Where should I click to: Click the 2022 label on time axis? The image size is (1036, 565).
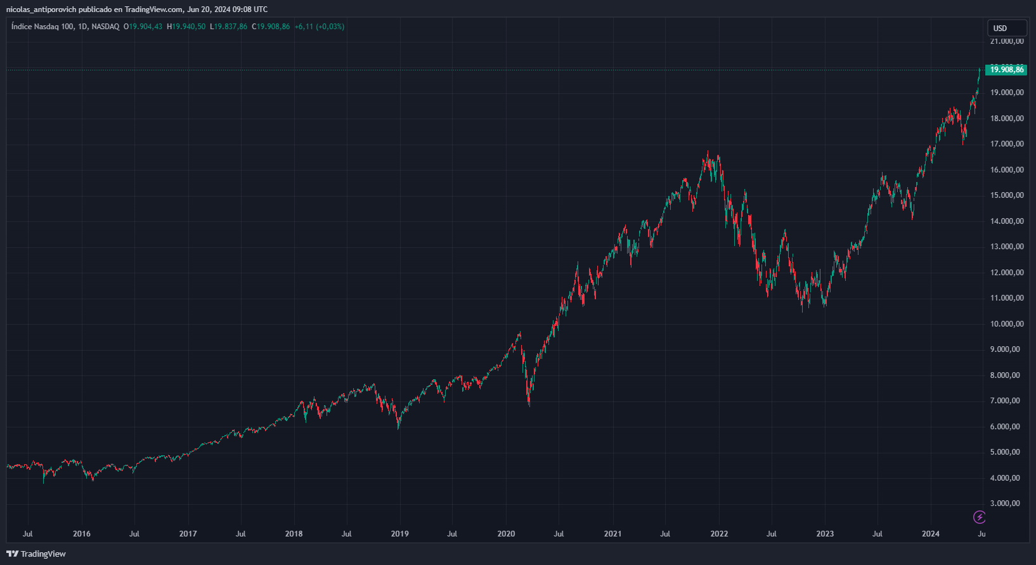[719, 534]
